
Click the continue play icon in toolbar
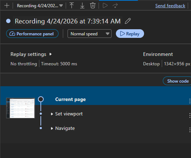pos(105,6)
